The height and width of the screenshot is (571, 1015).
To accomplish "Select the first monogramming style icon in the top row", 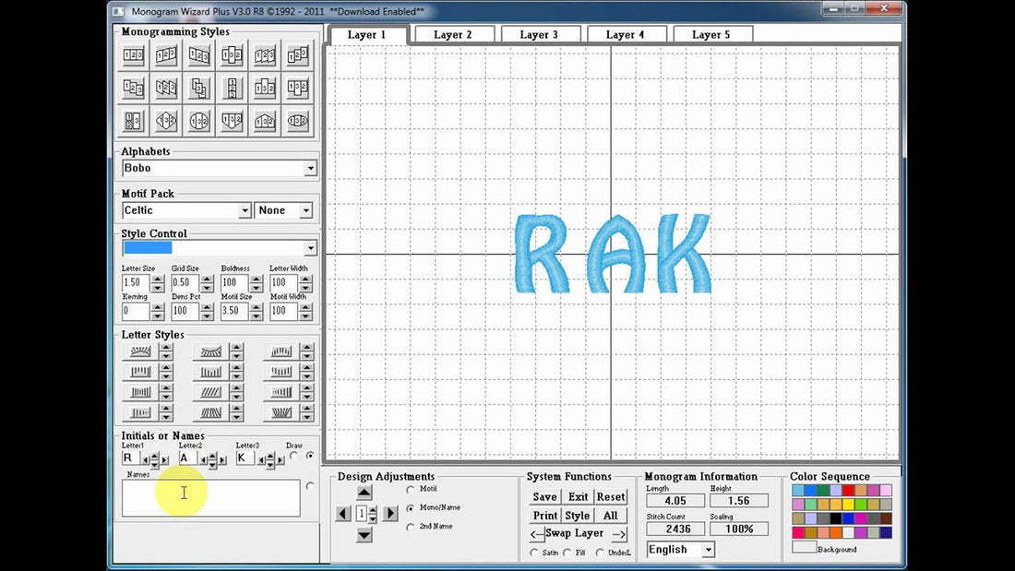I will click(x=134, y=56).
